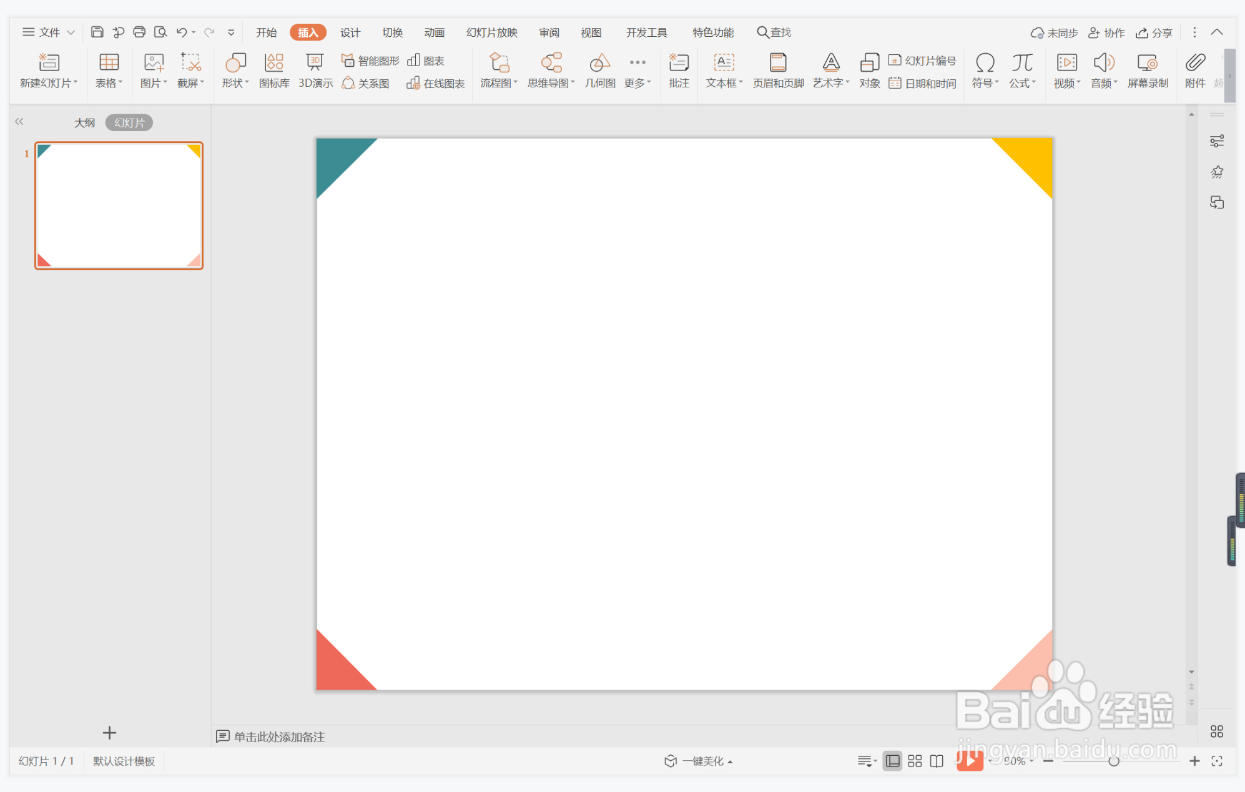
Task: Insert 日期和时间 date and time
Action: [922, 83]
